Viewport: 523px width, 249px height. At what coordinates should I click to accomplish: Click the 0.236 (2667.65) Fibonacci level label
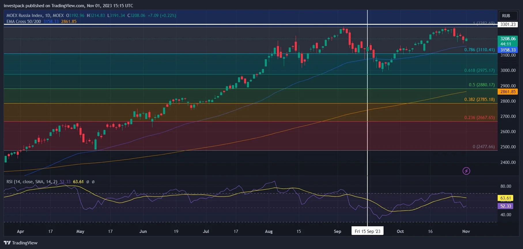click(x=479, y=118)
